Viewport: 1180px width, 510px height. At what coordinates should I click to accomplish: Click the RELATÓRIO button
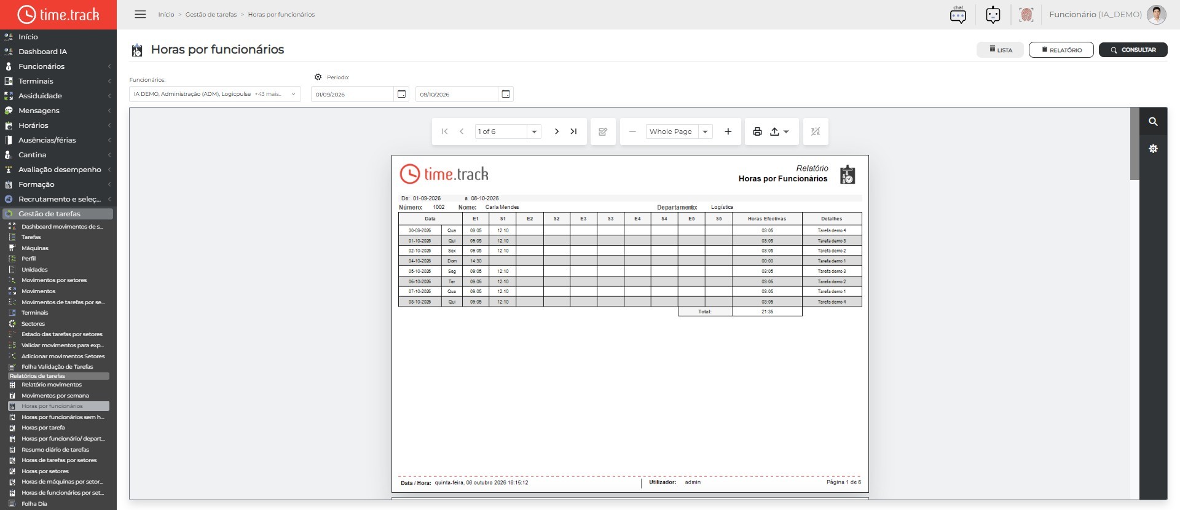tap(1061, 50)
